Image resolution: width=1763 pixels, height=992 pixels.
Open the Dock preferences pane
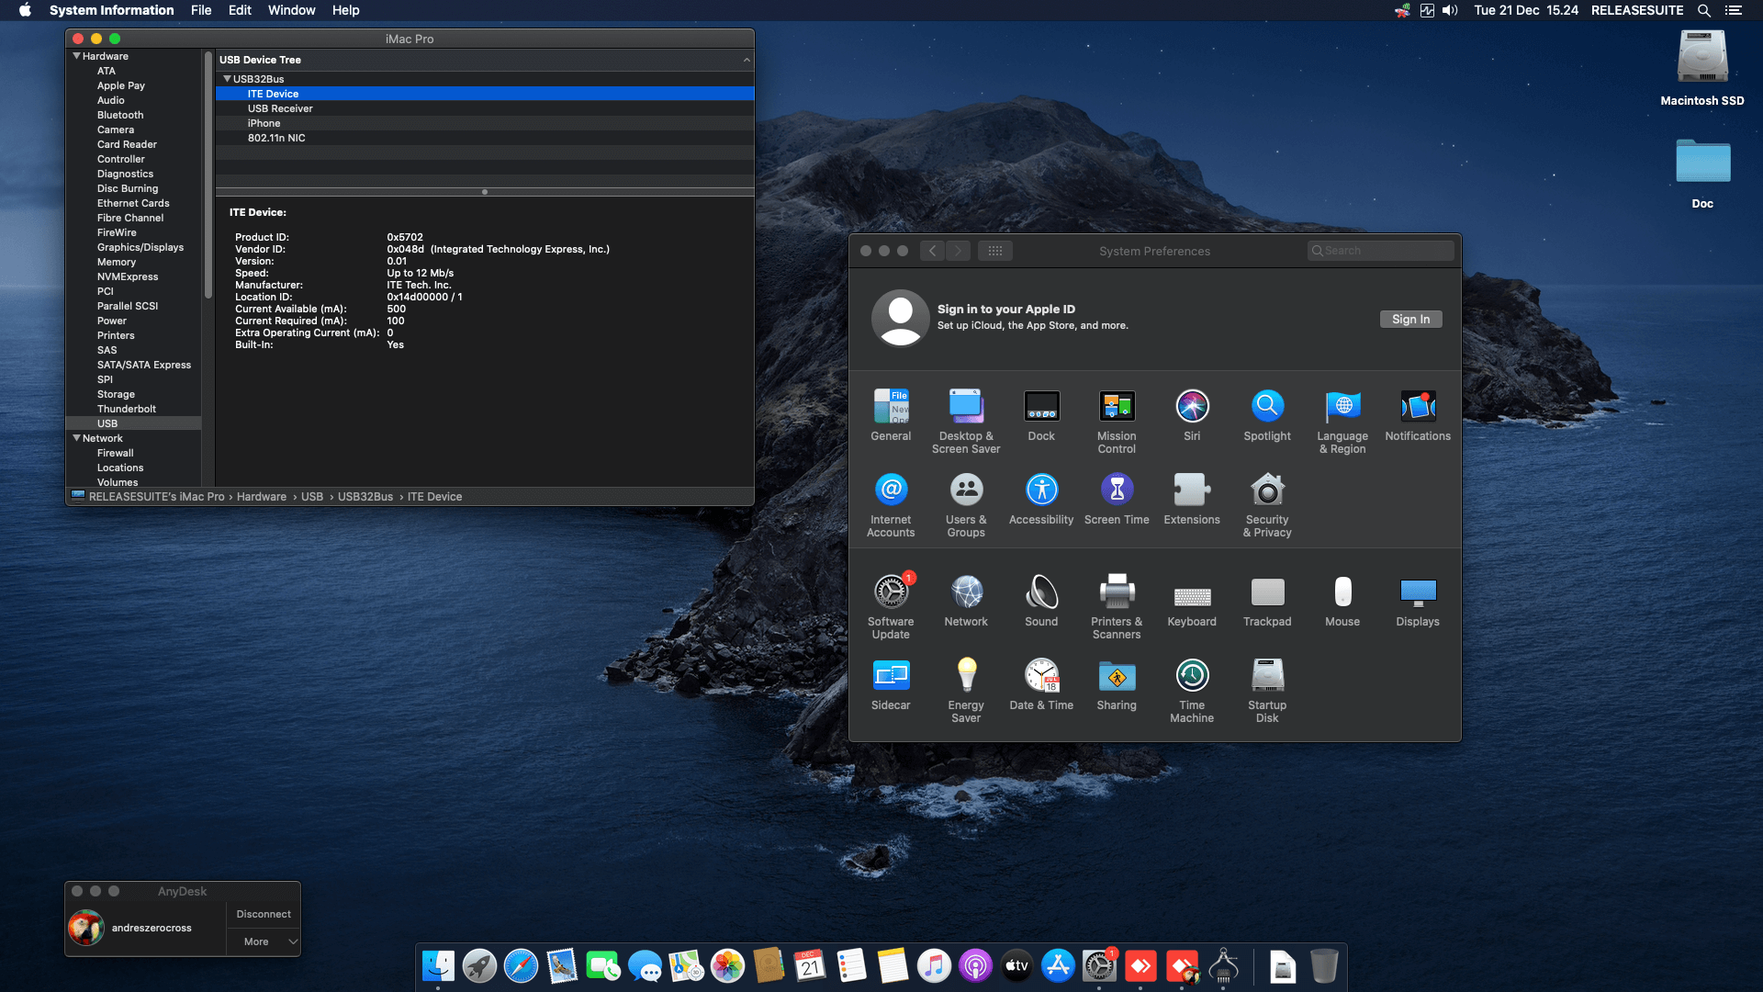pyautogui.click(x=1041, y=415)
